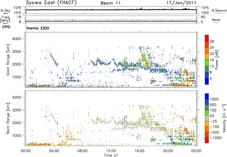Click the 'Velocity [m s-1]' colorbar title

pyautogui.click(x=224, y=118)
